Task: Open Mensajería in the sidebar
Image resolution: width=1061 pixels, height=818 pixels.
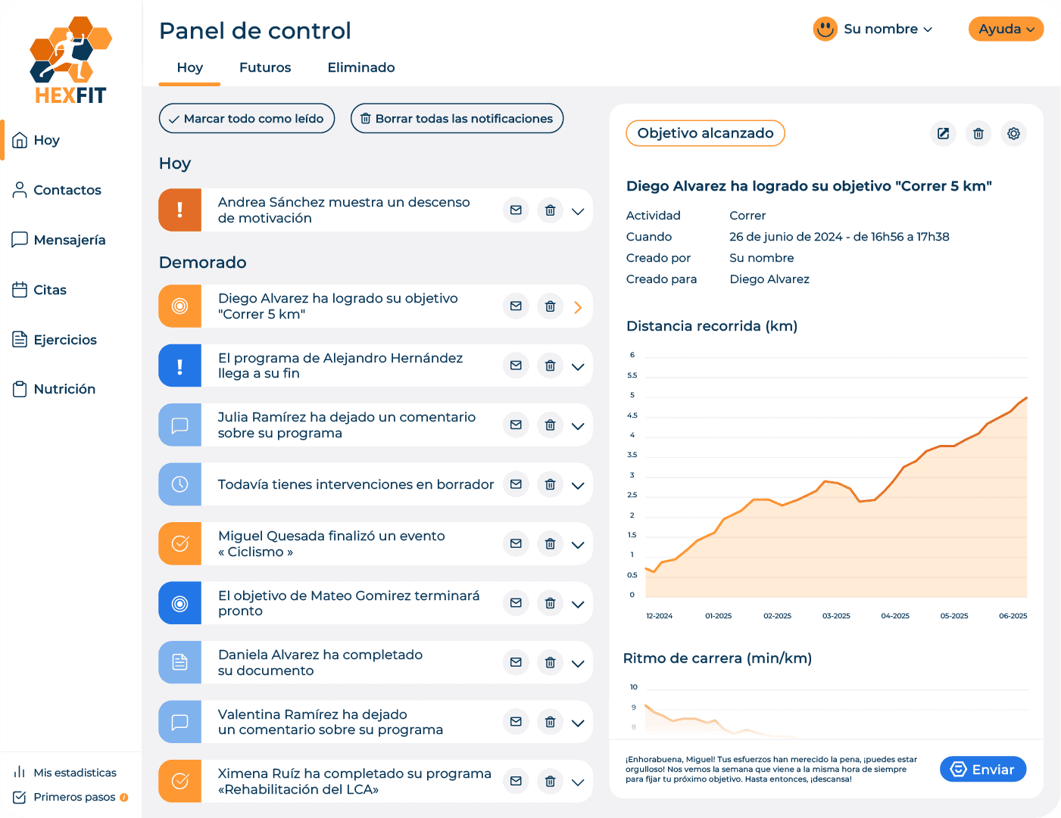Action: (69, 240)
